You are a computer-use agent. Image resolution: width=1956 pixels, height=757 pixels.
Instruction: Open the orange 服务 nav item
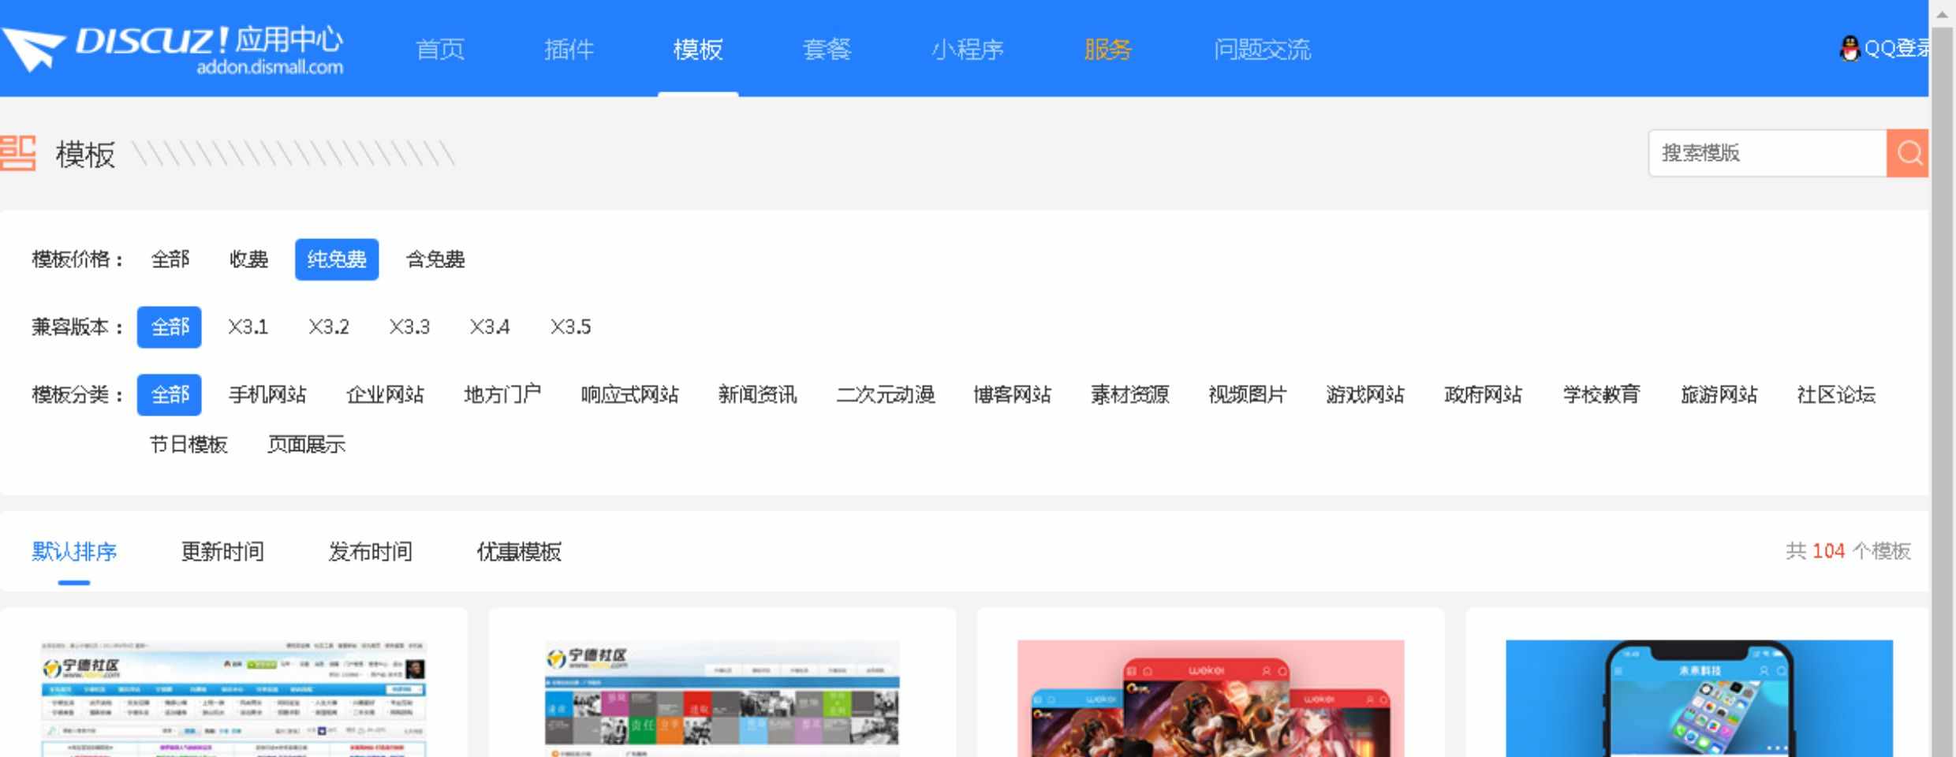coord(1107,50)
